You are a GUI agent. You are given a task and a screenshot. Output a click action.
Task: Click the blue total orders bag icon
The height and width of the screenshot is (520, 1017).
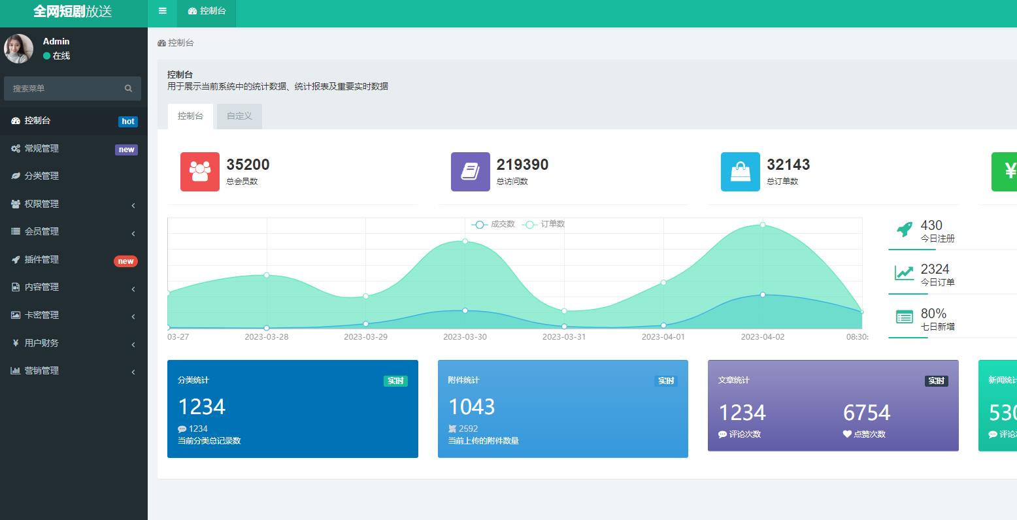click(740, 172)
